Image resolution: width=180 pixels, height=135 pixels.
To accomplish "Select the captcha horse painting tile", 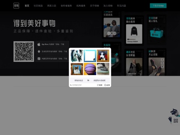I will tap(77, 56).
